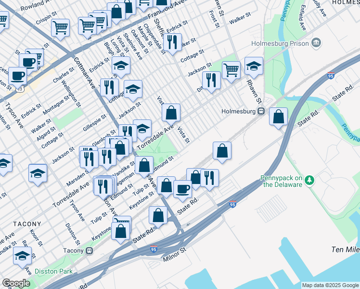
Task: Click the school marker on Torresdale Ave
Action: (x=142, y=129)
